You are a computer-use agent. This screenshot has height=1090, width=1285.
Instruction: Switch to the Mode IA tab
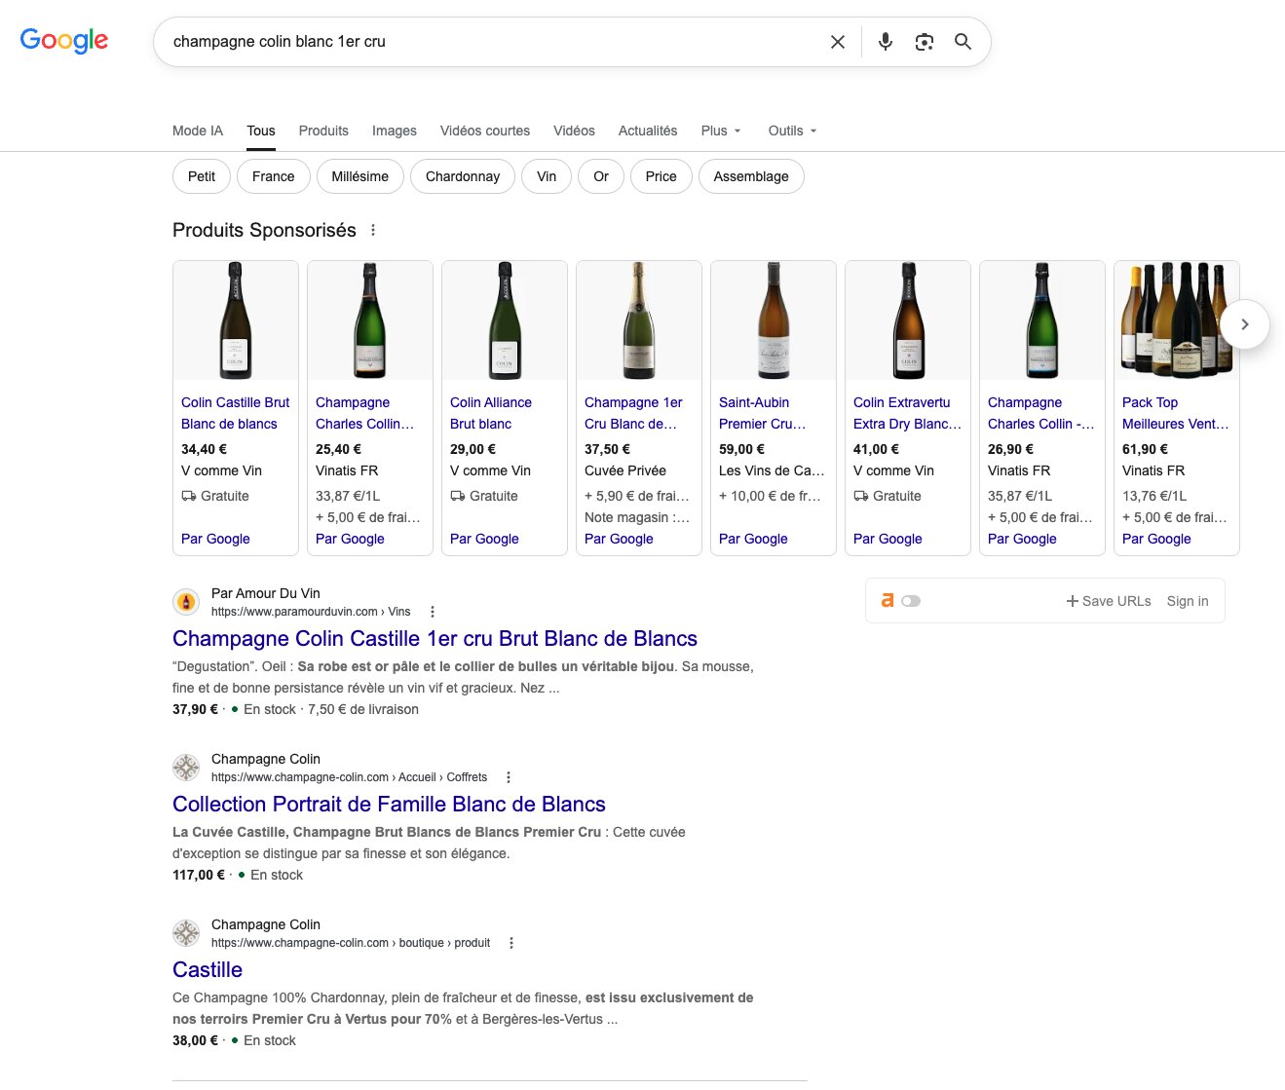point(198,131)
